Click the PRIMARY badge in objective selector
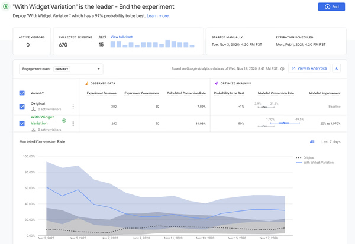 [x=62, y=69]
